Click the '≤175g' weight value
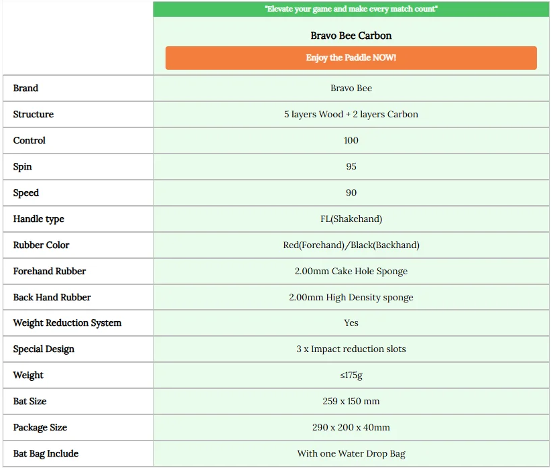The image size is (551, 468). click(351, 375)
